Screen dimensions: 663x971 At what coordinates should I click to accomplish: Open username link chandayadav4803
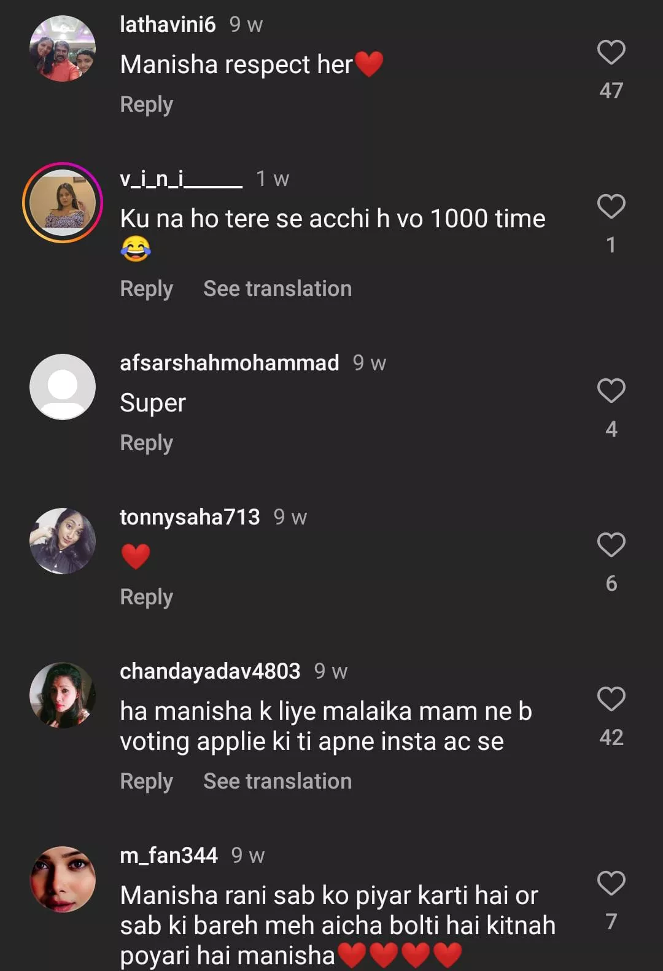(x=210, y=671)
